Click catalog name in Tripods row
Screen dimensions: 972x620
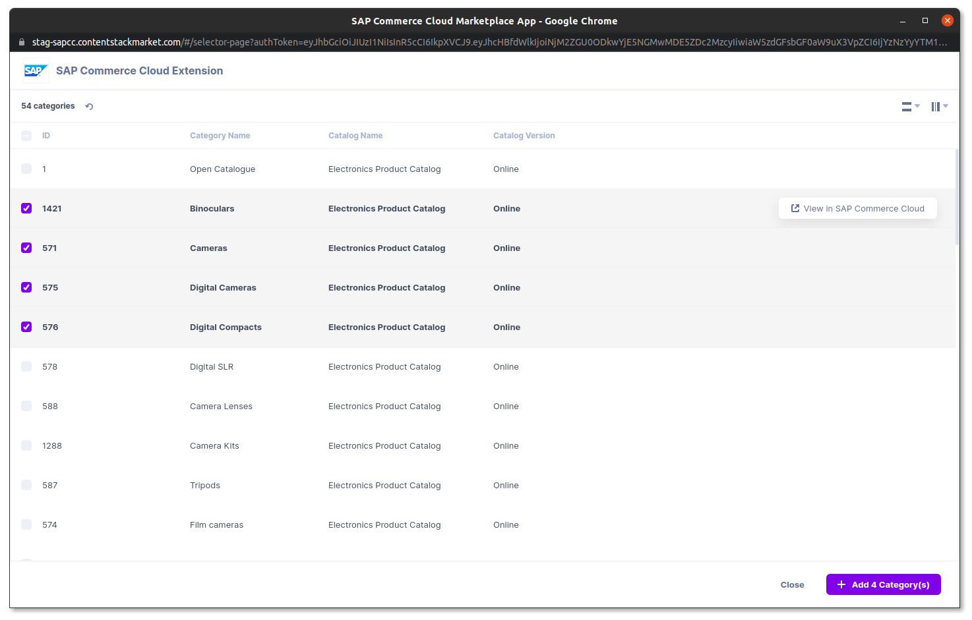point(384,485)
